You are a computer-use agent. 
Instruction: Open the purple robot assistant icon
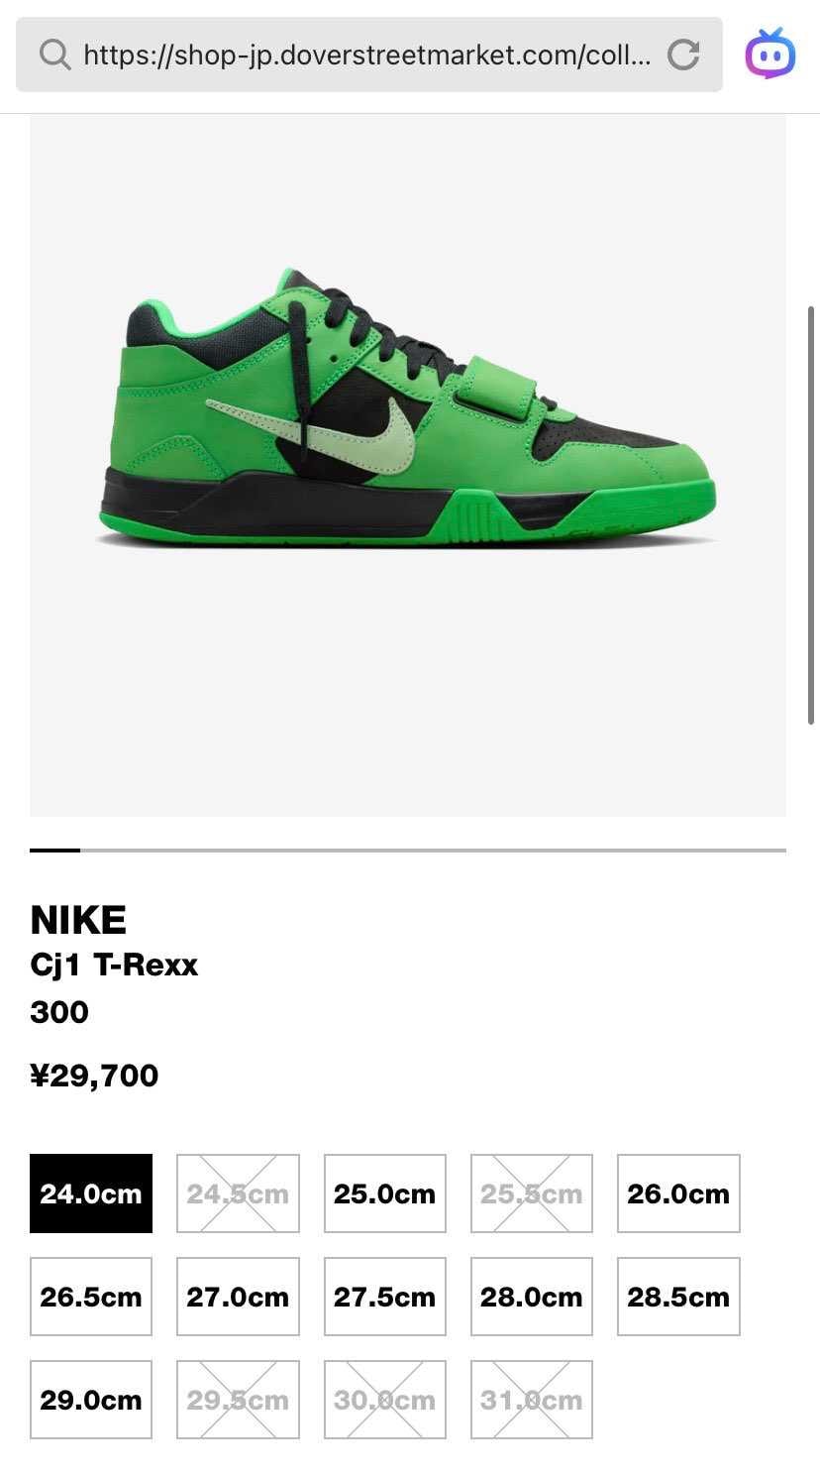tap(770, 54)
